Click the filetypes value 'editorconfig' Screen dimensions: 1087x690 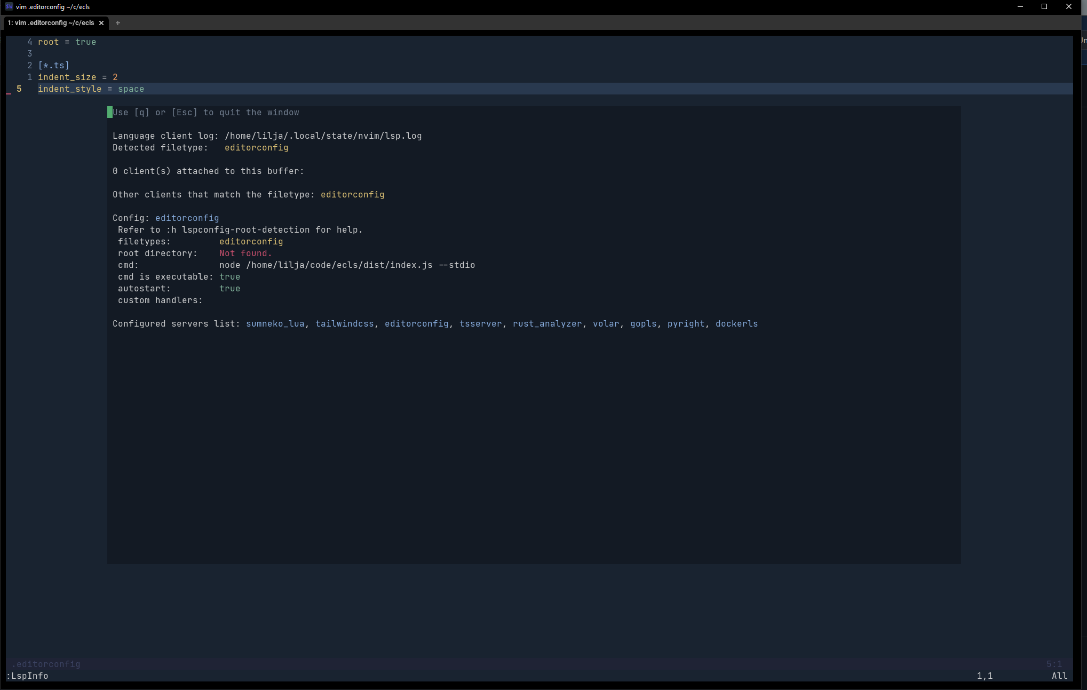(x=251, y=242)
